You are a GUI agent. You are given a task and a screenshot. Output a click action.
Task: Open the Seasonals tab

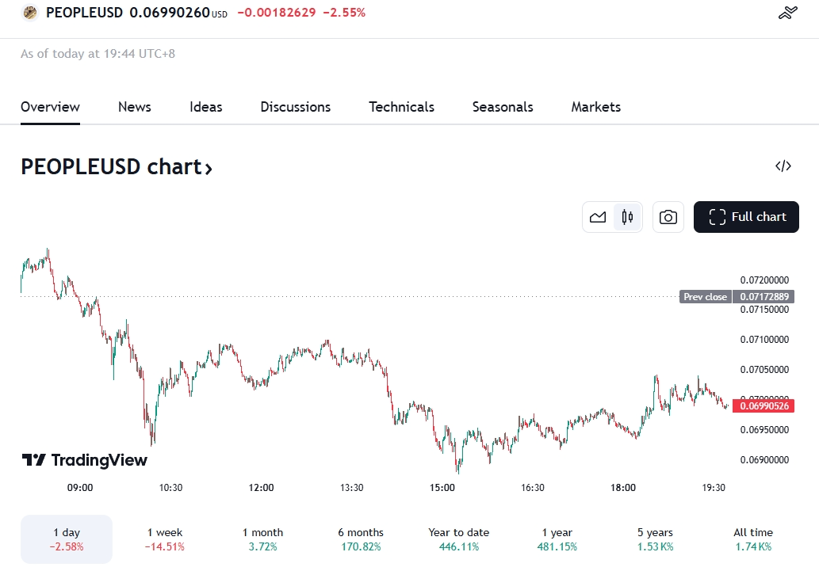(x=503, y=107)
